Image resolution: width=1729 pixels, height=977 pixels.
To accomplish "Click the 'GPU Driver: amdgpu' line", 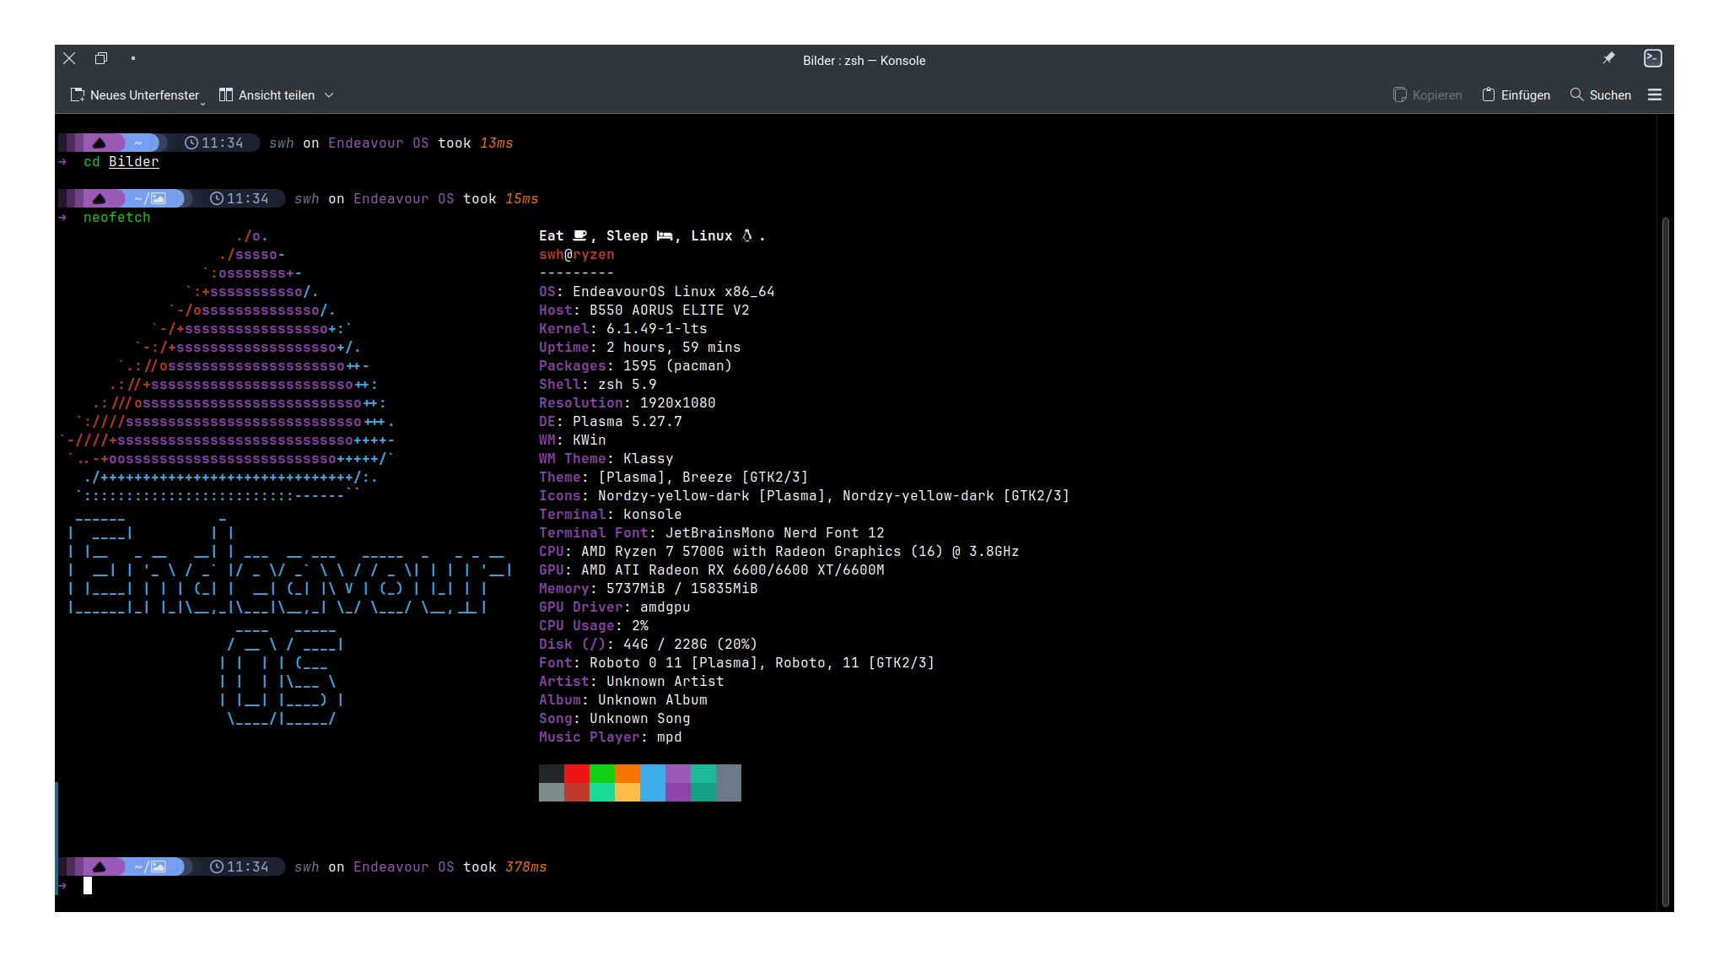I will [615, 607].
